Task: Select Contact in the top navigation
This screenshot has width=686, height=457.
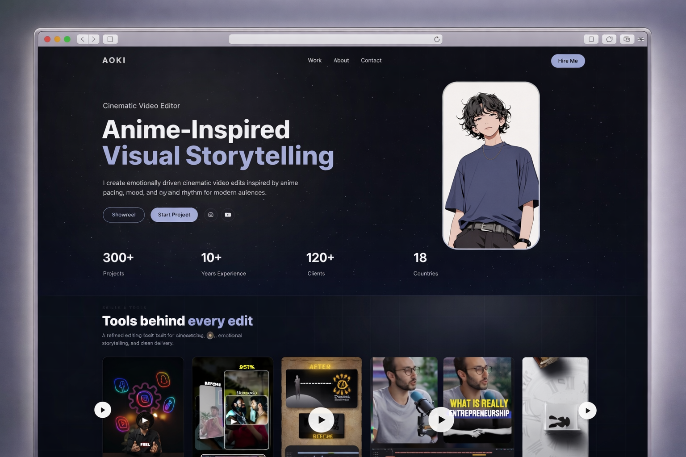Action: pyautogui.click(x=371, y=60)
